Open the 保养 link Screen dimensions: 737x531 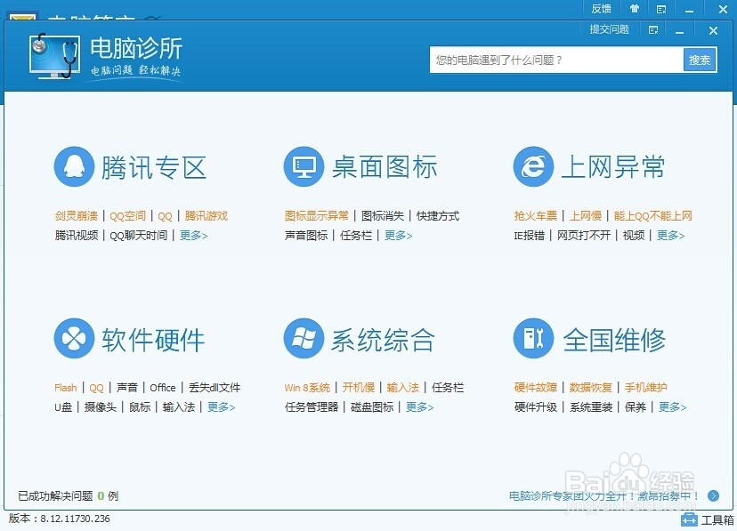pyautogui.click(x=635, y=407)
